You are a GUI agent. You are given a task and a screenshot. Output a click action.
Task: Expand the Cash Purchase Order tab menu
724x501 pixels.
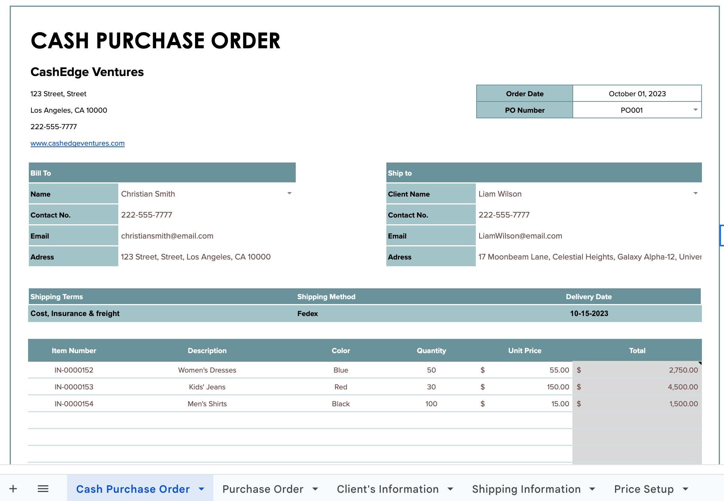pyautogui.click(x=201, y=489)
